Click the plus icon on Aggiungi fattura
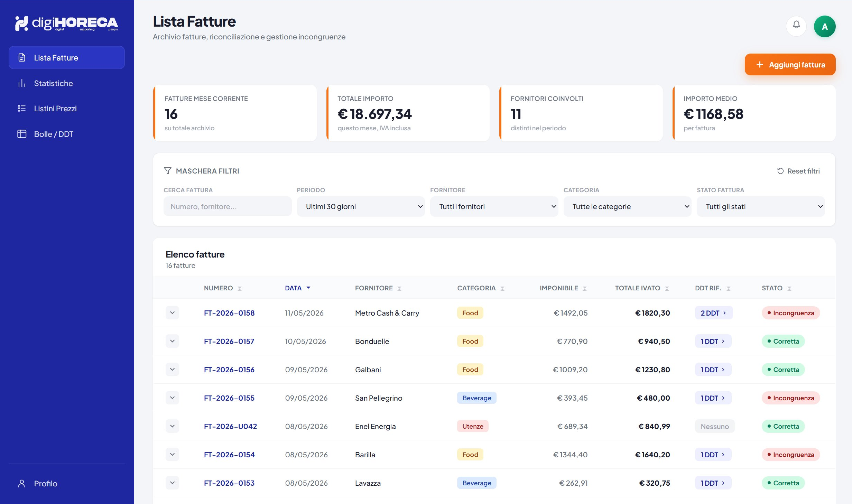 (x=760, y=65)
